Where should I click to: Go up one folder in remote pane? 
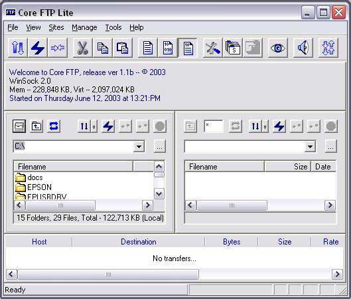click(190, 126)
